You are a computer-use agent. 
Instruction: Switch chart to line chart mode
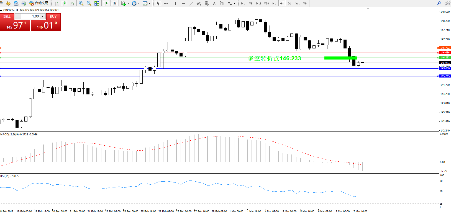pyautogui.click(x=72, y=3)
